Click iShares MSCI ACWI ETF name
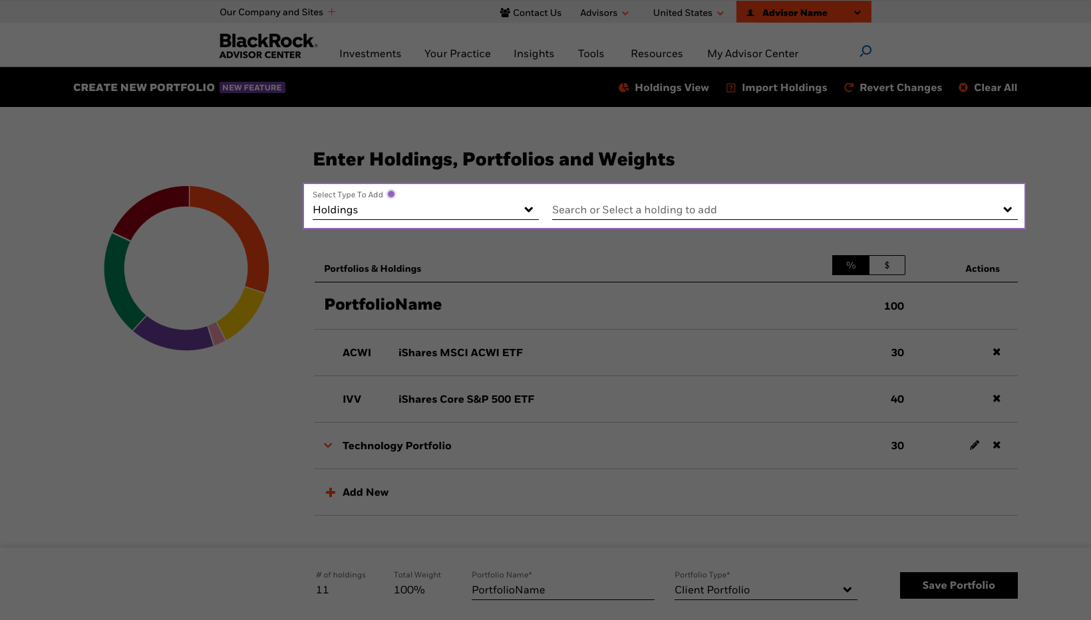 pos(460,353)
